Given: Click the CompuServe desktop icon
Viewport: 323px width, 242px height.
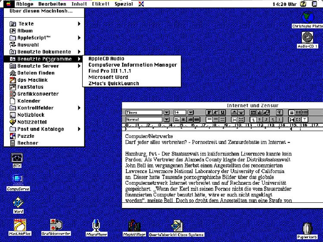Looking at the screenshot, I should (x=18, y=180).
